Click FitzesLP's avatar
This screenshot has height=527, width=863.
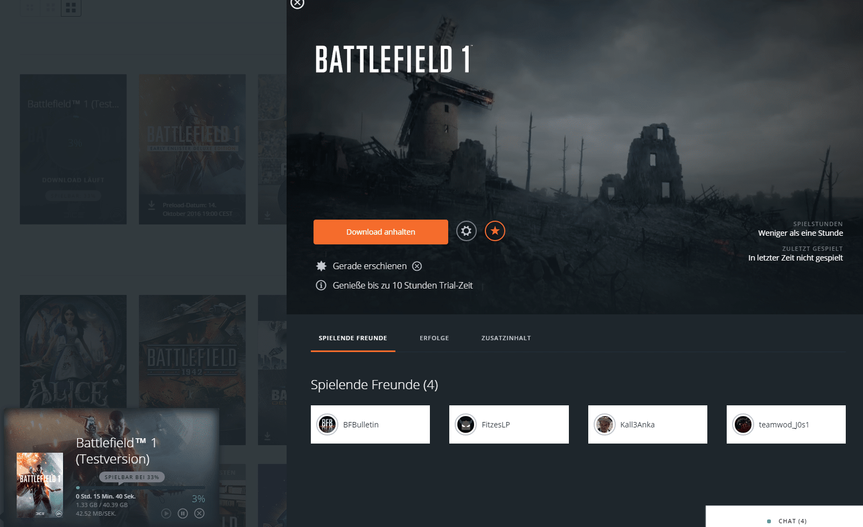(x=465, y=425)
